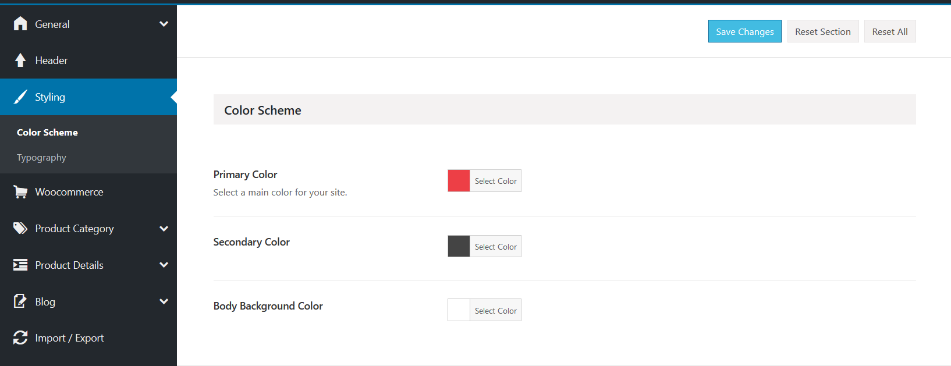
Task: Click the Product Category tag icon
Action: pos(20,229)
